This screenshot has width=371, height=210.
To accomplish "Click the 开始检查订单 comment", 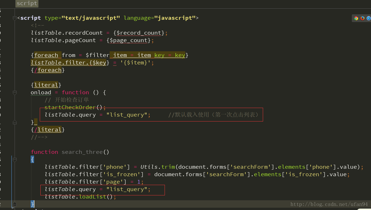I will coord(67,100).
